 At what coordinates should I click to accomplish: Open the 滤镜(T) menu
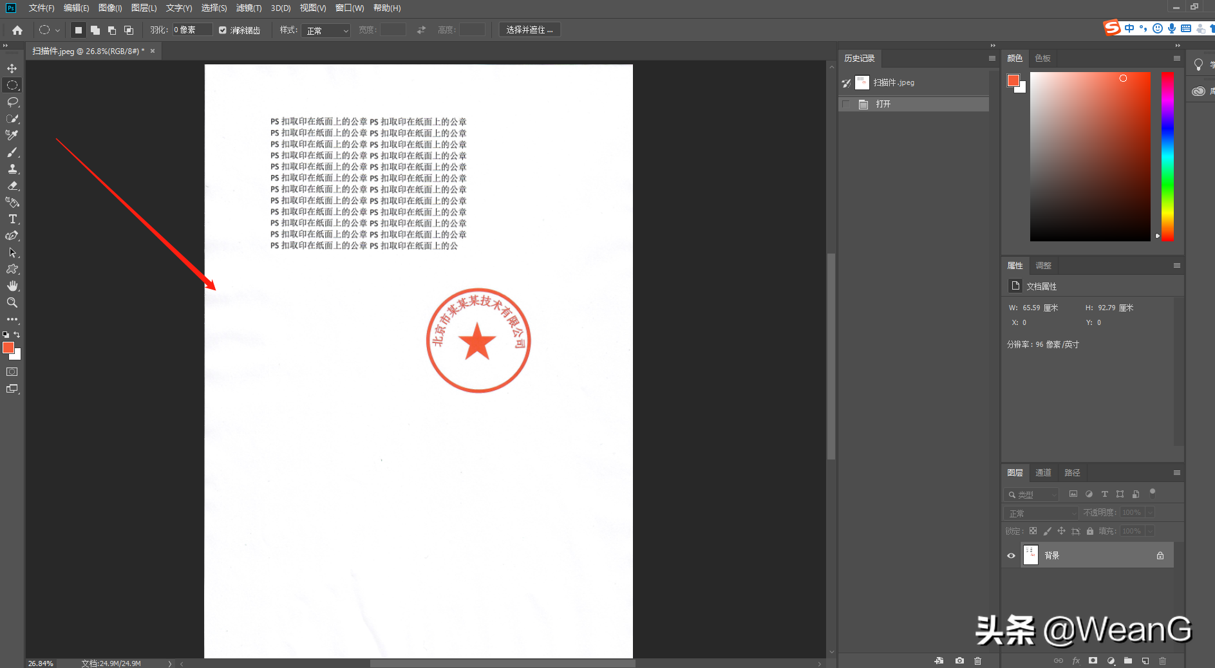pos(249,8)
